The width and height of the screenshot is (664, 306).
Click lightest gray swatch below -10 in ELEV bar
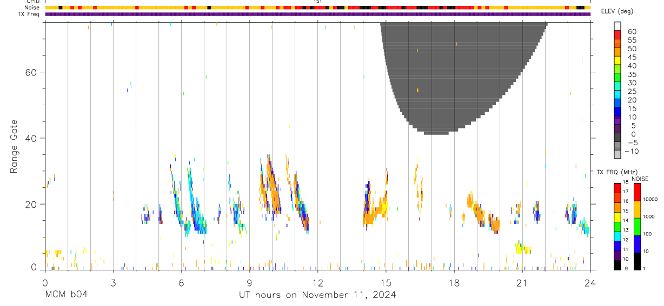[617, 155]
